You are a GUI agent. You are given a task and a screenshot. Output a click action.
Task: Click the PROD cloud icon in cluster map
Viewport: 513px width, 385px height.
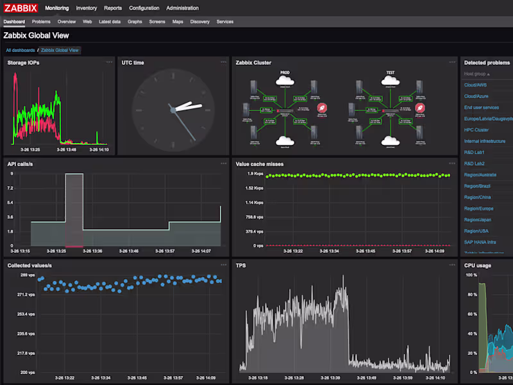click(285, 80)
